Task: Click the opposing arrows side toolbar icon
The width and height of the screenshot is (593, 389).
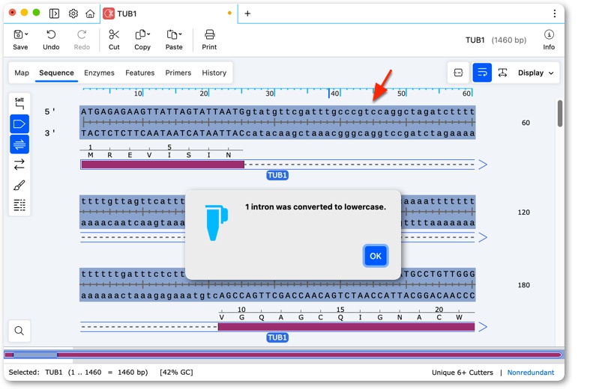Action: point(19,165)
